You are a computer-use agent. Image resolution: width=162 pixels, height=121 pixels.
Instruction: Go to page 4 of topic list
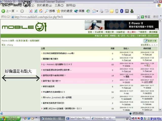157,45
